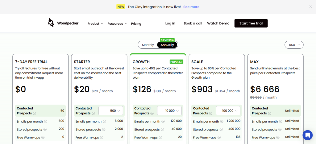Viewport: 316px width, 144px height.
Task: Click the $0 free trial price
Action: click(x=21, y=89)
